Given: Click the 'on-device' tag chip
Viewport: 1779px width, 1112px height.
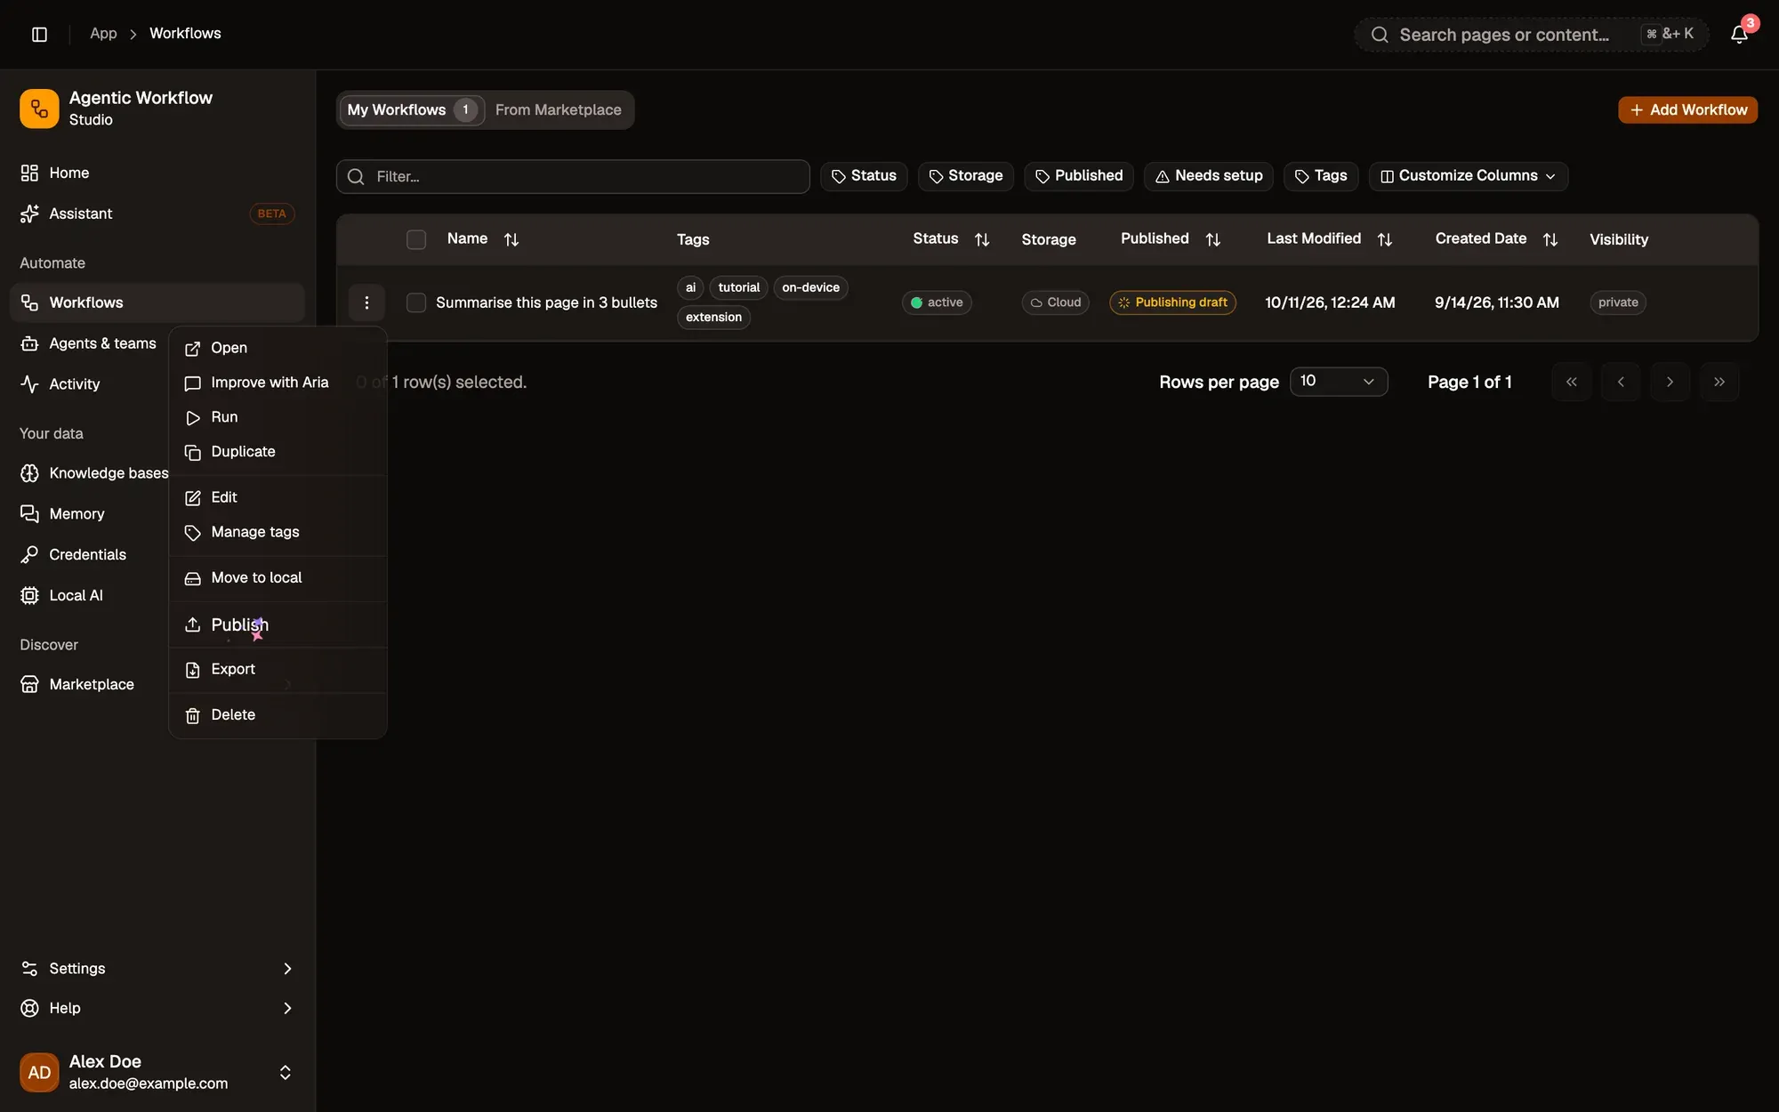Looking at the screenshot, I should 810,287.
